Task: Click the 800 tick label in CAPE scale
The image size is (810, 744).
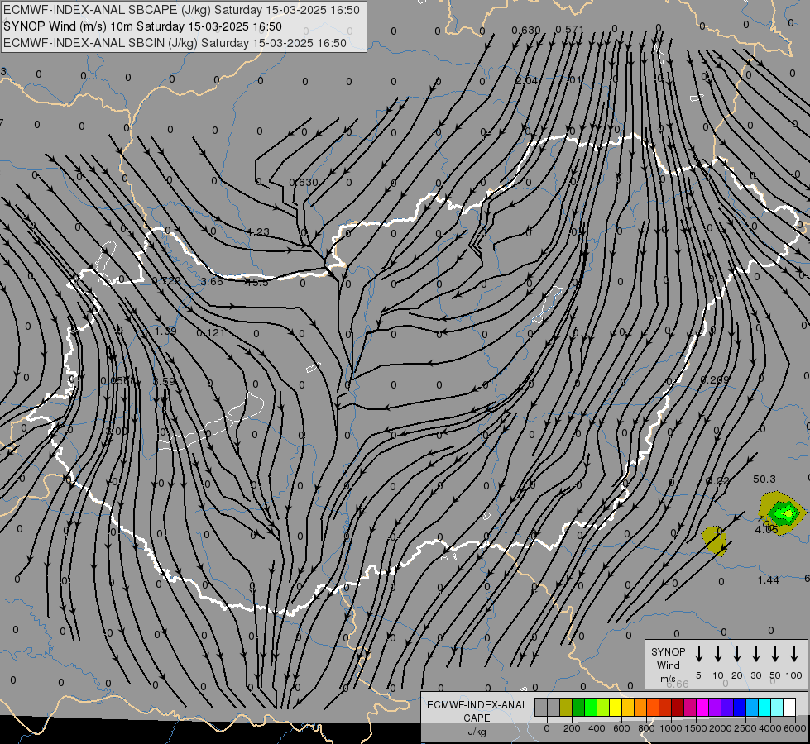Action: click(646, 728)
